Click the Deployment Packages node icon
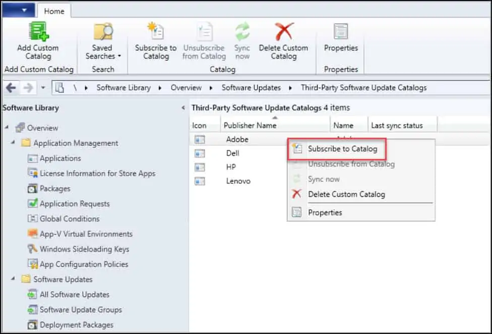492x334 pixels. (x=32, y=324)
